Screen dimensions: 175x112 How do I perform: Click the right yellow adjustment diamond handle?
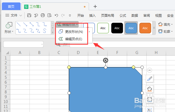coord(133,67)
